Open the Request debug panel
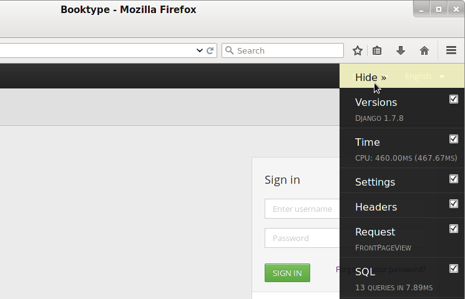This screenshot has width=465, height=299. (x=375, y=232)
